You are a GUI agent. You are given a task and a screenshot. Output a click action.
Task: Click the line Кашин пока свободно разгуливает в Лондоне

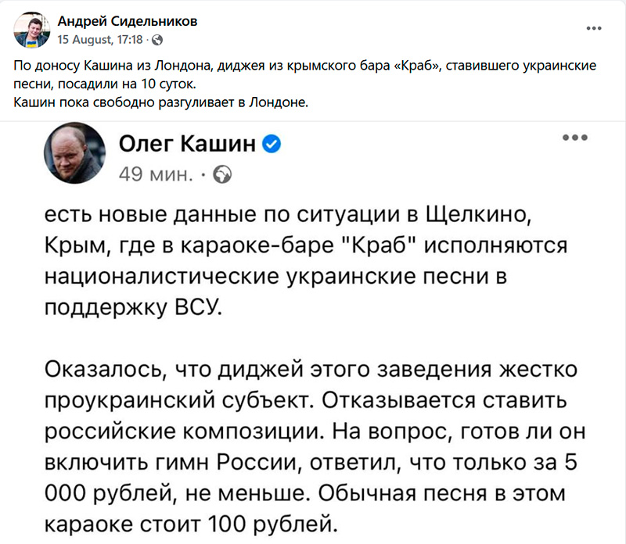tap(161, 102)
